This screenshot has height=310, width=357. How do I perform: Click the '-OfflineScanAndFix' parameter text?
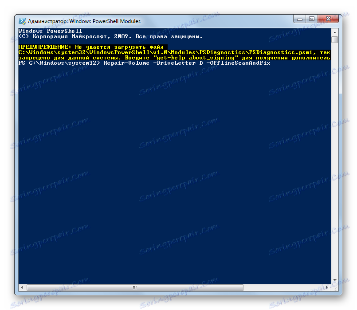(x=239, y=63)
